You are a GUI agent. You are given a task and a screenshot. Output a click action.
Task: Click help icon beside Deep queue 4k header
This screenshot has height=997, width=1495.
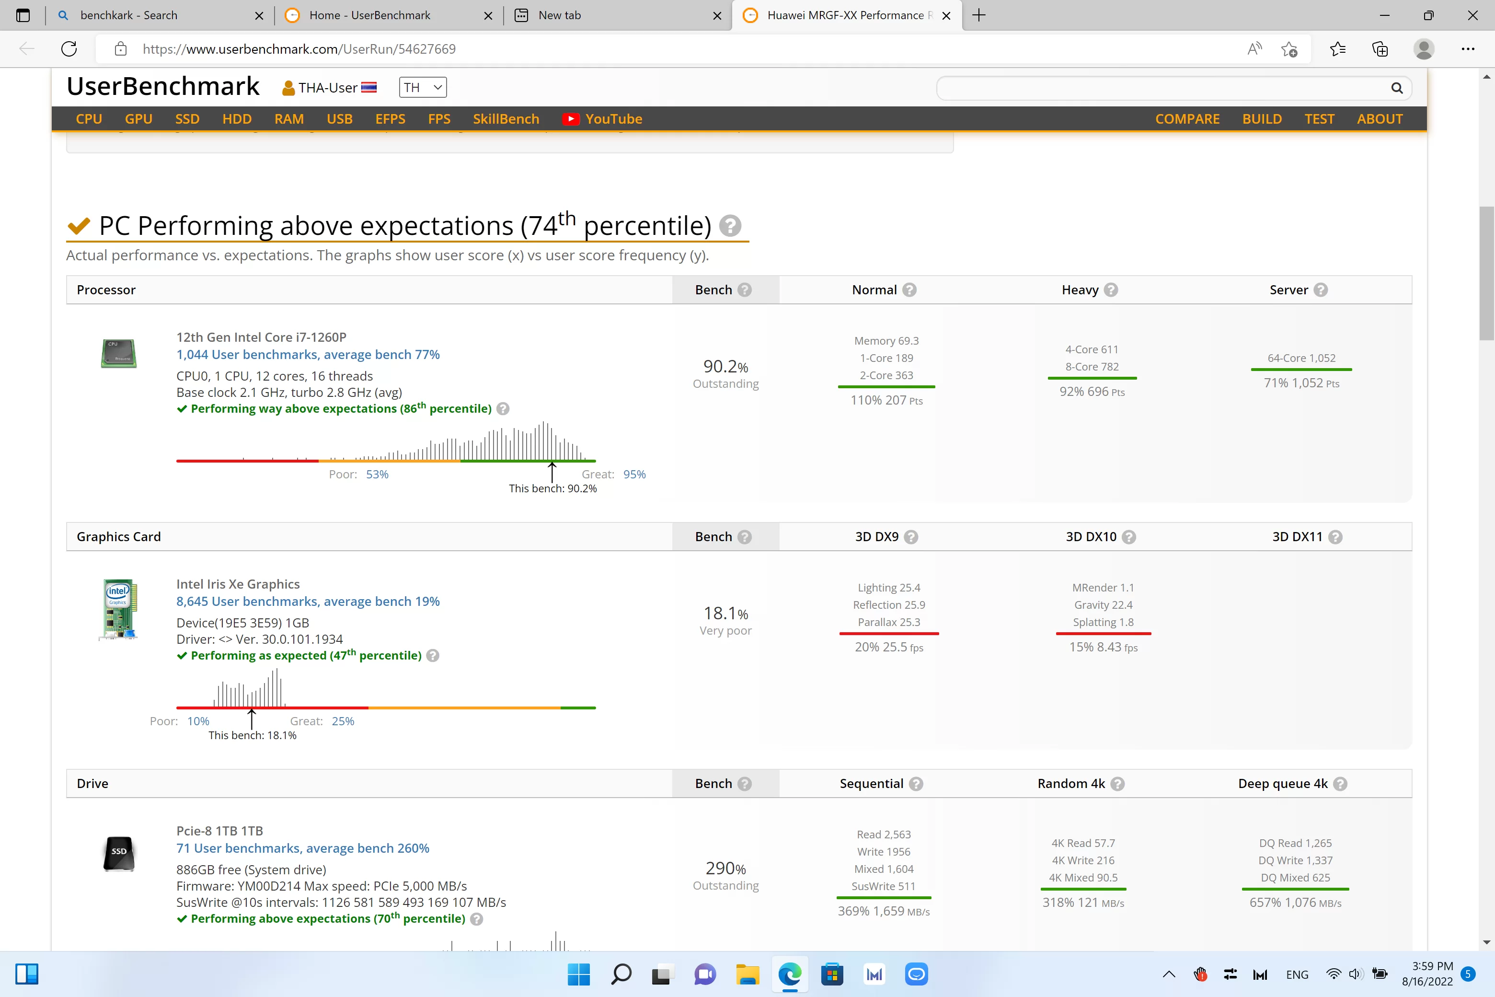(1340, 783)
